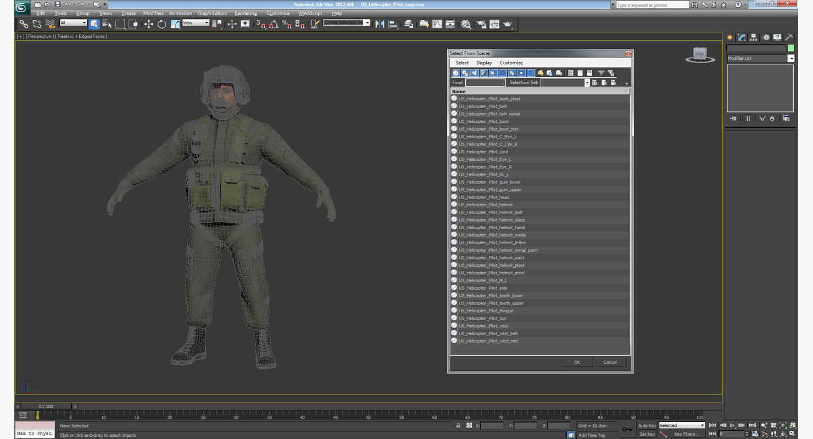Expand Create Selection Set dropdown
The image size is (813, 439).
pyautogui.click(x=367, y=22)
